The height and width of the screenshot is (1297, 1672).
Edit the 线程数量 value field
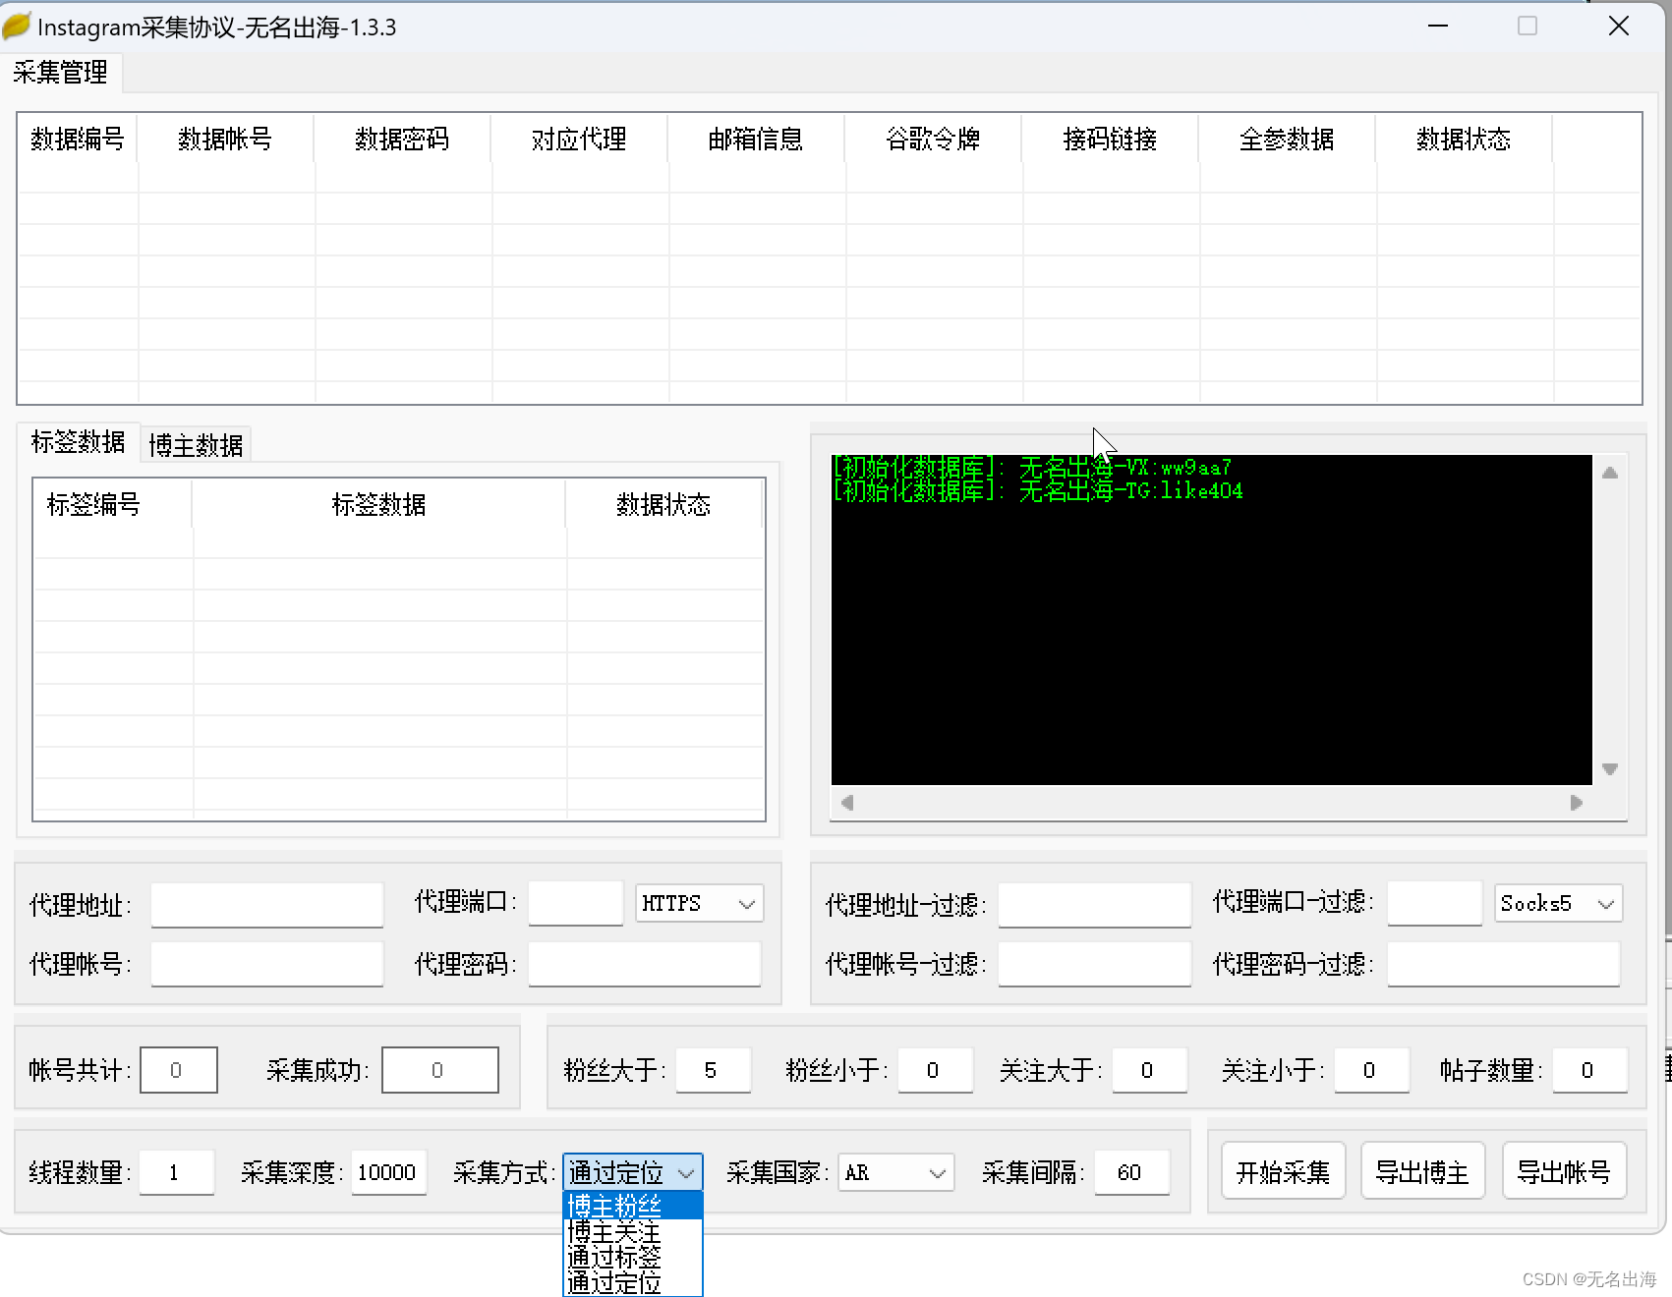click(177, 1172)
